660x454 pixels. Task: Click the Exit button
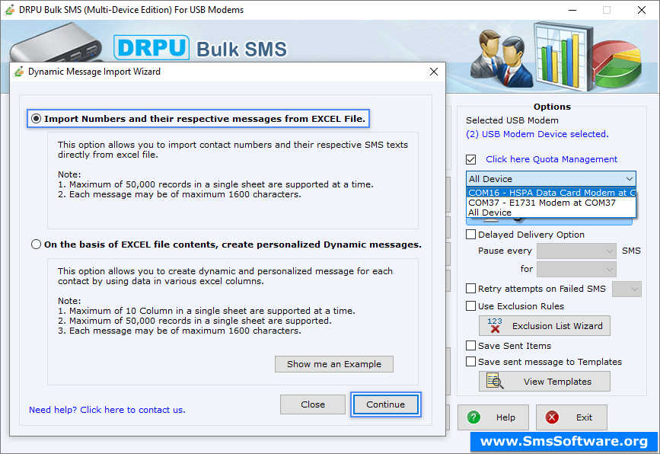point(571,417)
